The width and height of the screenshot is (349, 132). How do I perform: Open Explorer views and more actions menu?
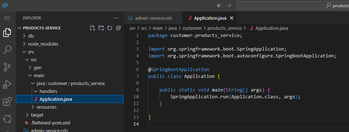115,18
